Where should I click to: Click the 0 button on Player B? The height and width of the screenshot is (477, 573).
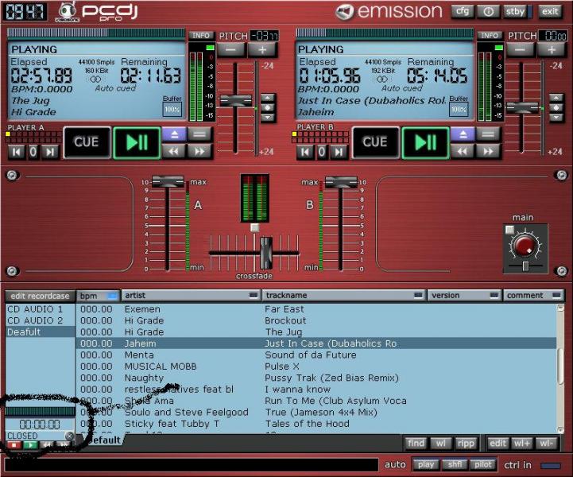pyautogui.click(x=322, y=152)
